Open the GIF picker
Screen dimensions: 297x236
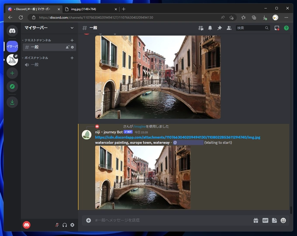pyautogui.click(x=265, y=220)
